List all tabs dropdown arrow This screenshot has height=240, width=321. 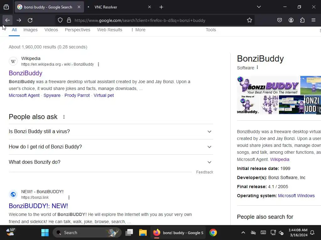pyautogui.click(x=259, y=7)
